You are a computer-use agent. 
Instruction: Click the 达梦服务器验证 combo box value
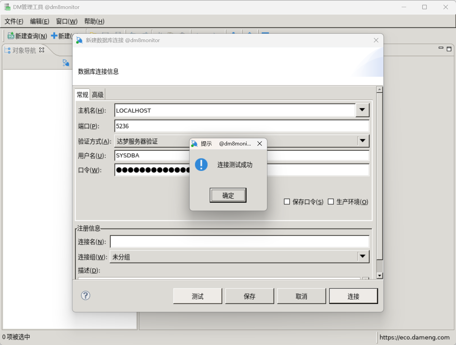tap(137, 141)
